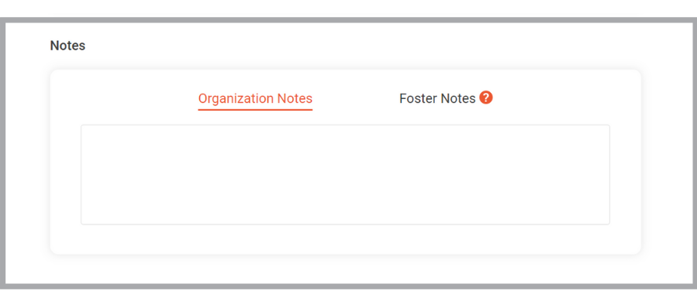Open Foster Notes section

click(x=437, y=98)
